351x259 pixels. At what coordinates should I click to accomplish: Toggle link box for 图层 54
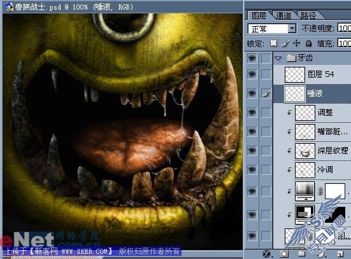pos(266,74)
